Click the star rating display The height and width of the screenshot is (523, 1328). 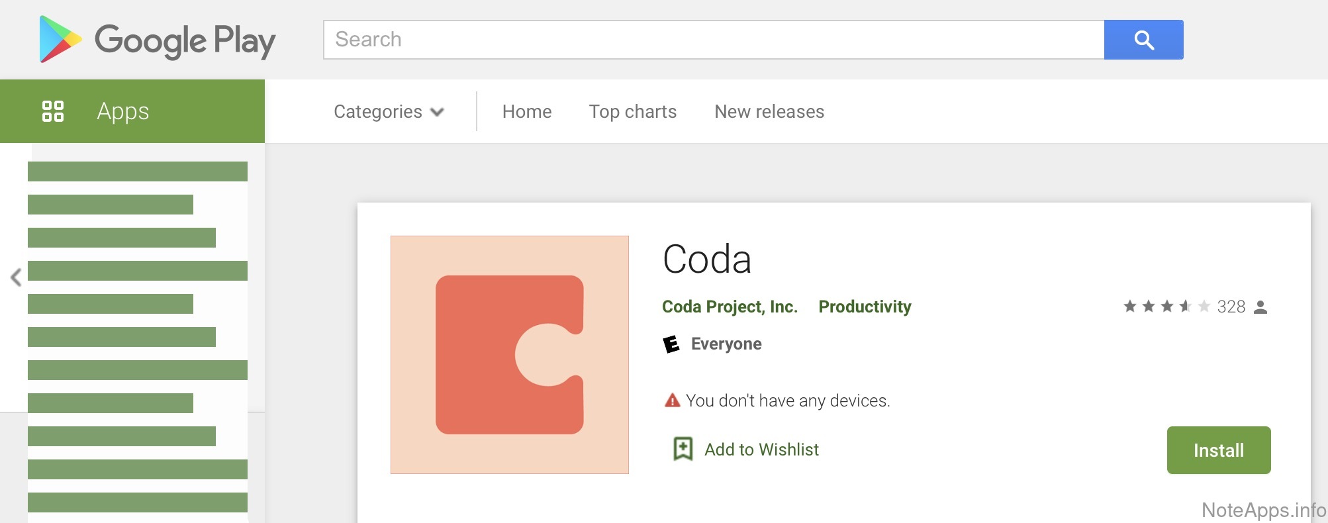[1166, 307]
